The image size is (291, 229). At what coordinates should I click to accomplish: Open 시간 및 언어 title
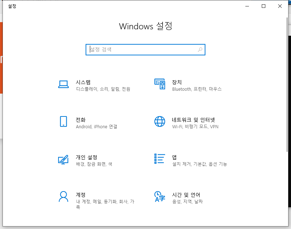(x=186, y=195)
